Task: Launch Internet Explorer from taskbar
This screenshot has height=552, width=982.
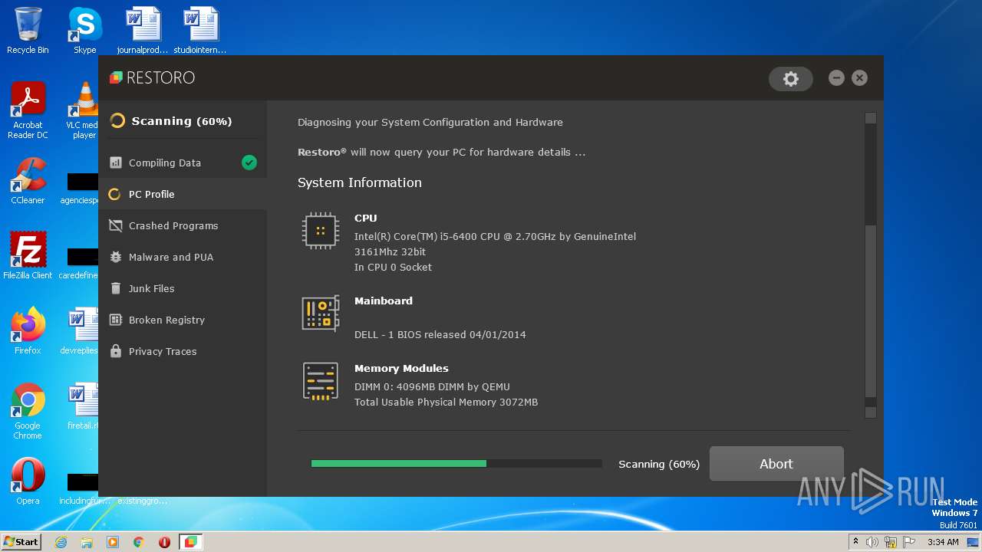Action: (x=61, y=542)
